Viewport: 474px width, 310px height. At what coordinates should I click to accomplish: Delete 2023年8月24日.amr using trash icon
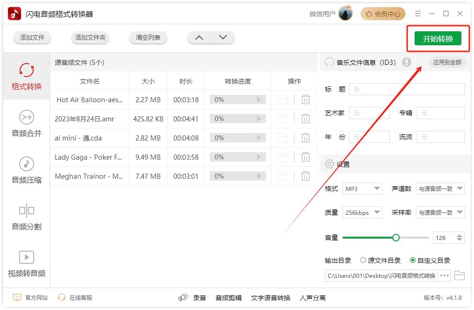click(x=306, y=119)
